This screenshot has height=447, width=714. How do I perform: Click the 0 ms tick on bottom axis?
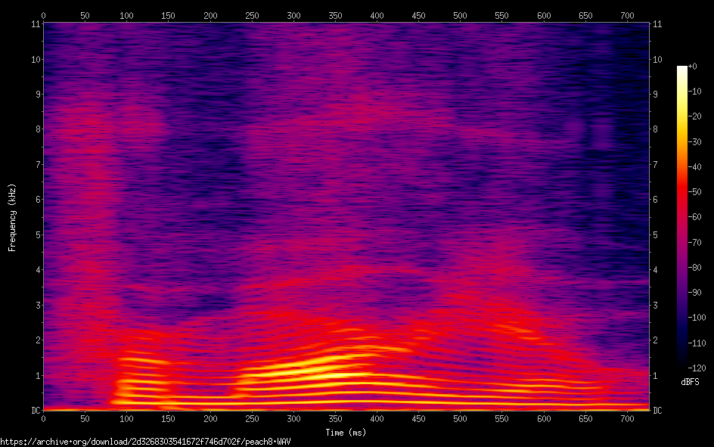tap(43, 418)
